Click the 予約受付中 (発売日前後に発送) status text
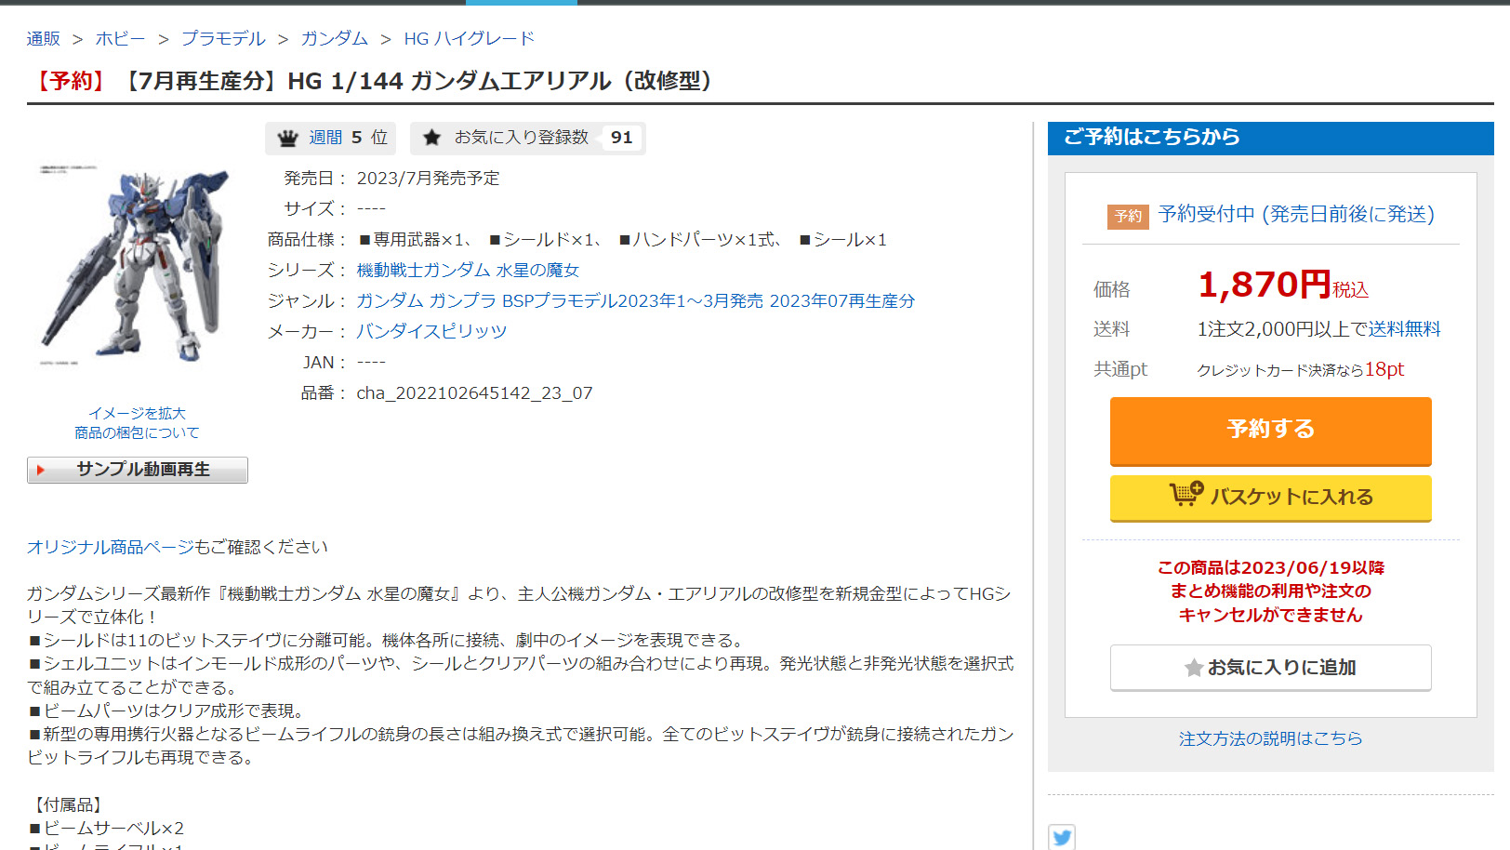This screenshot has height=850, width=1510. click(x=1296, y=215)
